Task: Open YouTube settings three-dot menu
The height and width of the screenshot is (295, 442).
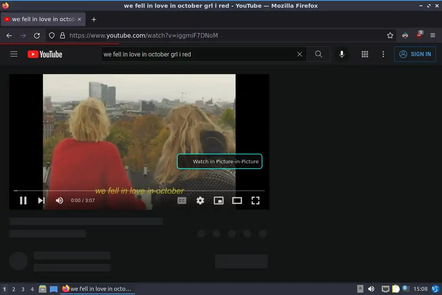Action: point(383,54)
